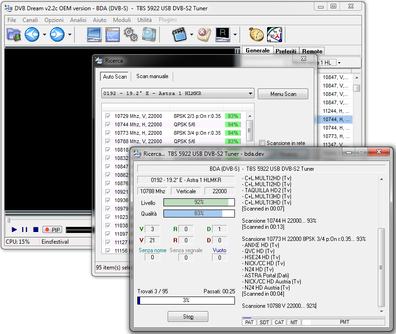Click the PAT table indicator
The height and width of the screenshot is (334, 396).
coord(249,322)
